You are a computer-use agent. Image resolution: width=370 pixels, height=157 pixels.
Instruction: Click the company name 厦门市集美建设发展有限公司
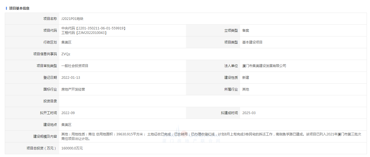(x=264, y=66)
